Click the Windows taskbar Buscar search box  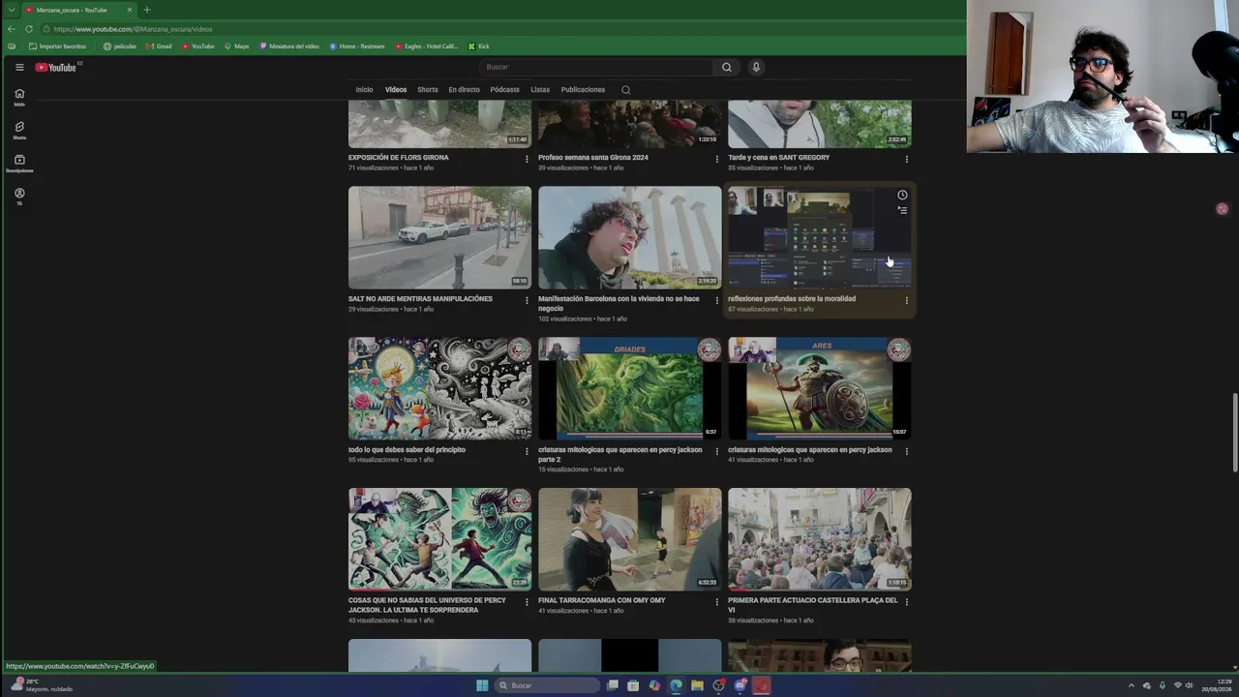coord(548,685)
